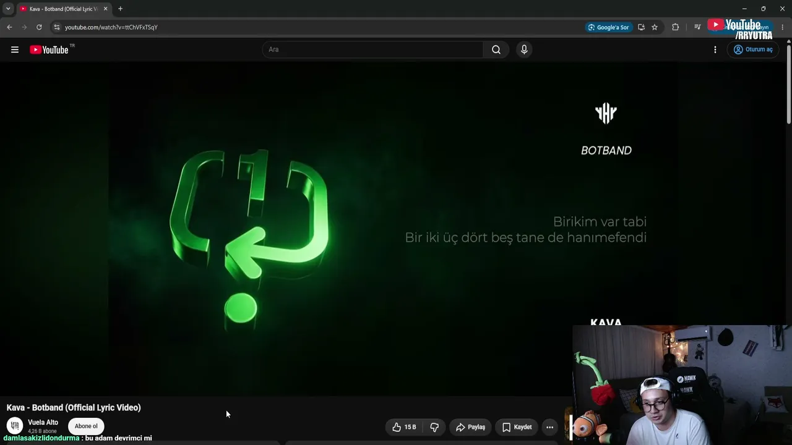The height and width of the screenshot is (445, 792).
Task: Switch to the Kava - Botband tab
Action: 64,9
